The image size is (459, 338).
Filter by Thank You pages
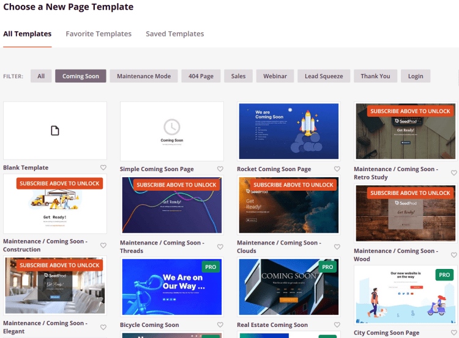[375, 76]
